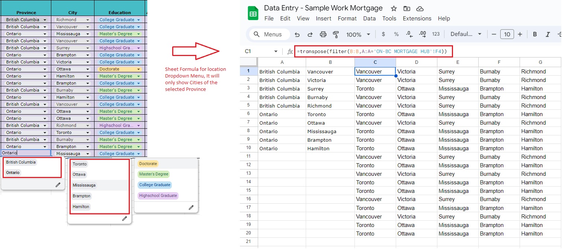Increase font size with the plus button

pyautogui.click(x=520, y=34)
